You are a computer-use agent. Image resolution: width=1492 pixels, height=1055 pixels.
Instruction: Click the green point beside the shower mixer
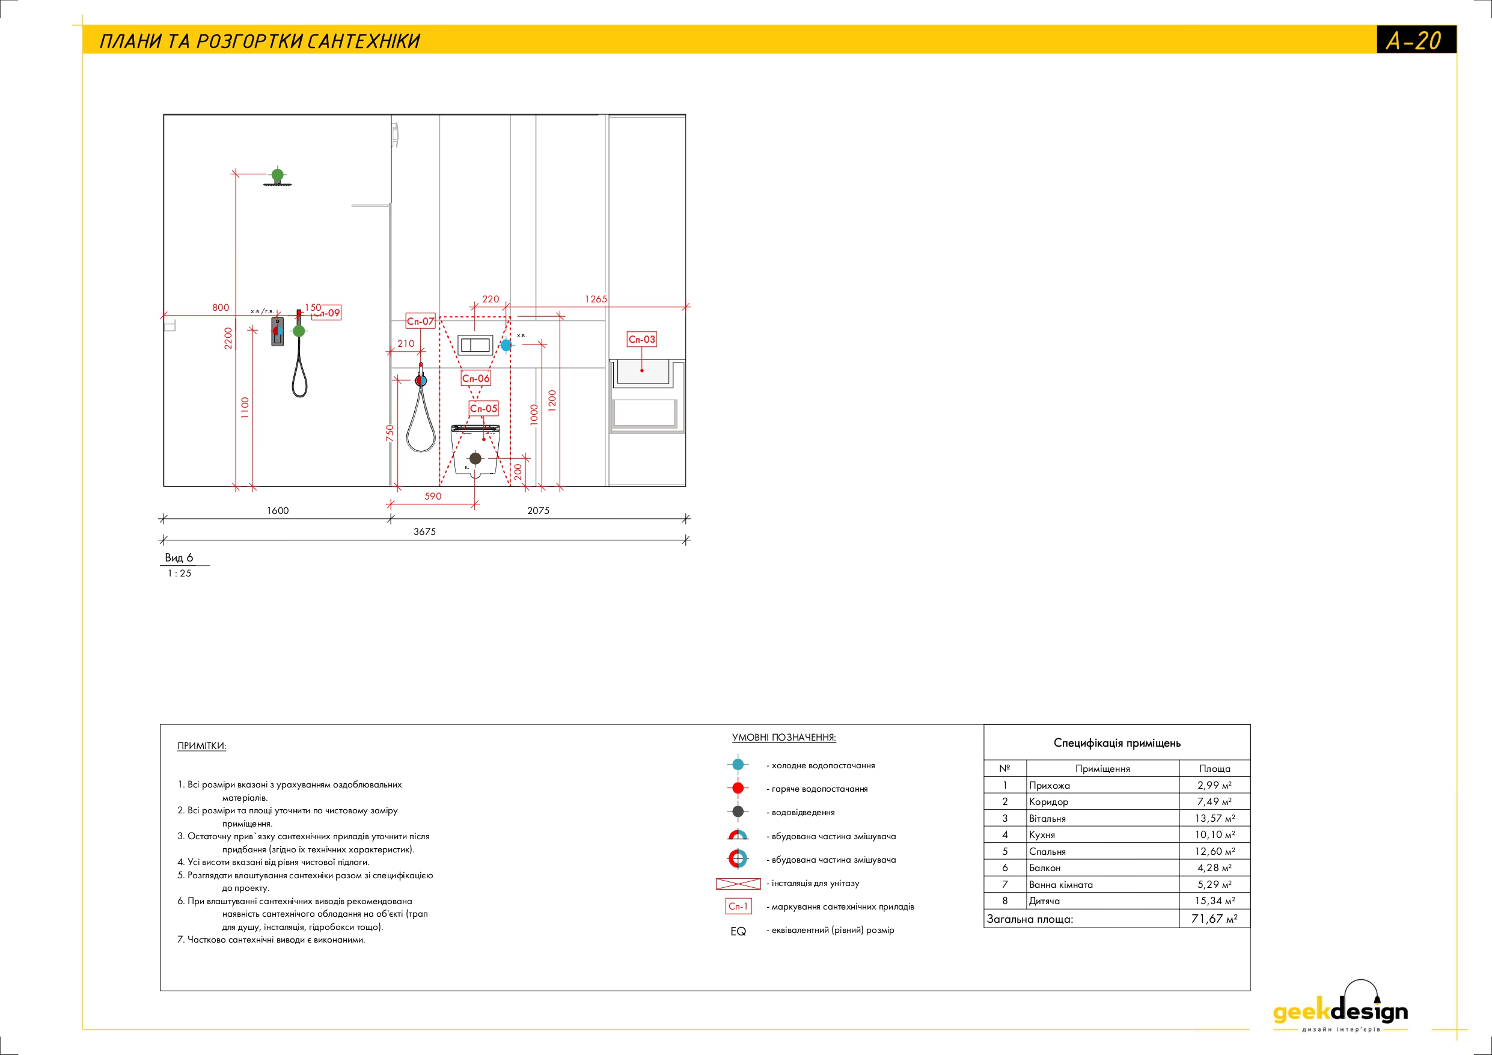click(299, 331)
